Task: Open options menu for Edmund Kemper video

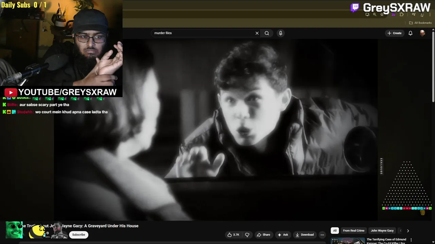Action: coord(411,240)
